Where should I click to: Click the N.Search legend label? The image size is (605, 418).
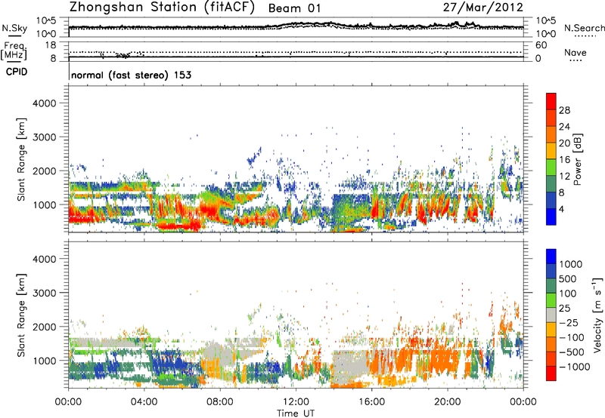[585, 28]
